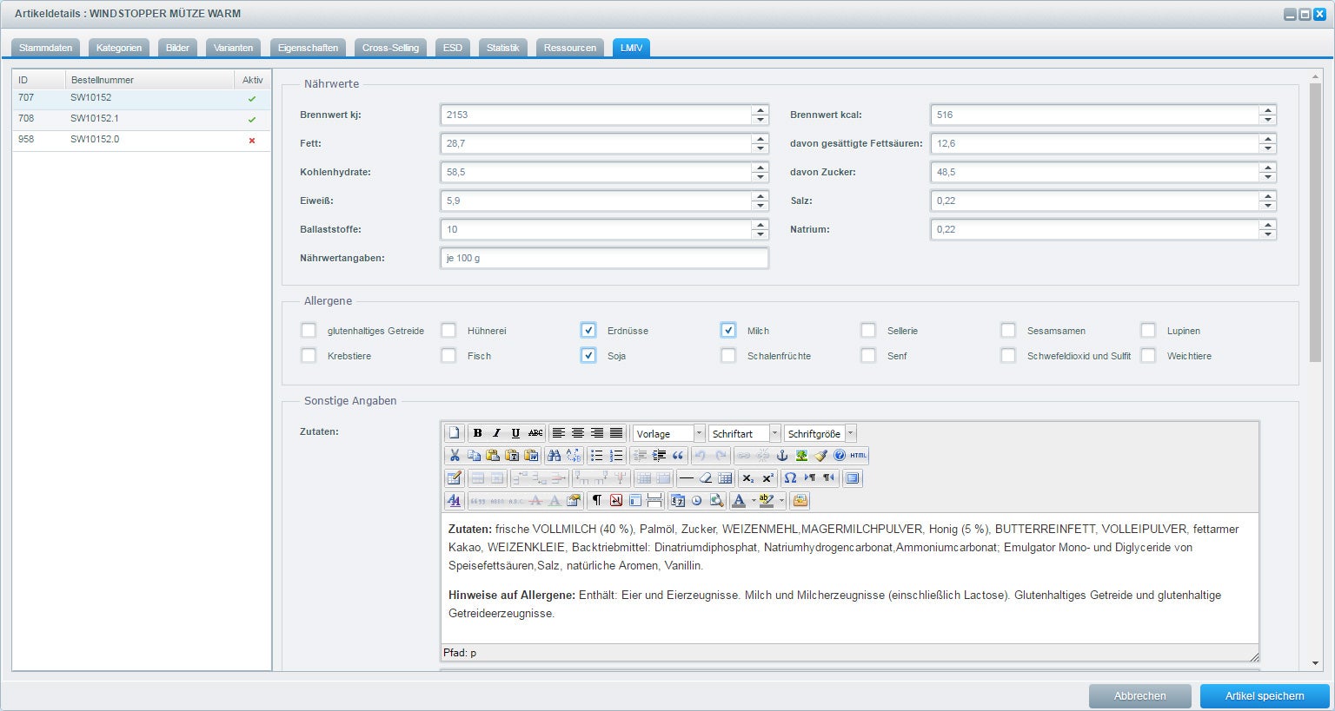Screen dimensions: 1335x711
Task: Enable the glutenhaltiges Getreide allergen checkbox
Action: [309, 330]
